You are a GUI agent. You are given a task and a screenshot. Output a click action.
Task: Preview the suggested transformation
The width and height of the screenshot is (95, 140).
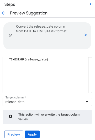[x=14, y=134]
